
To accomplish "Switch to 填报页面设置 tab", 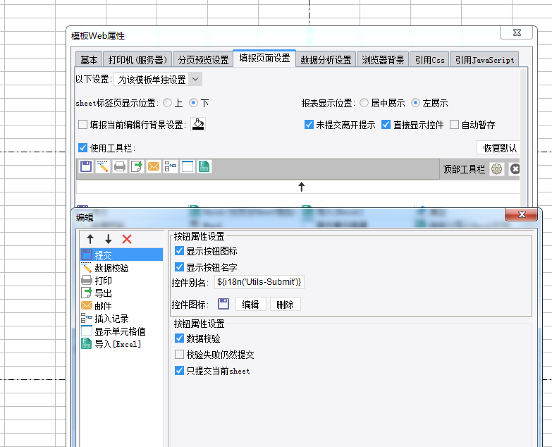I will [264, 58].
